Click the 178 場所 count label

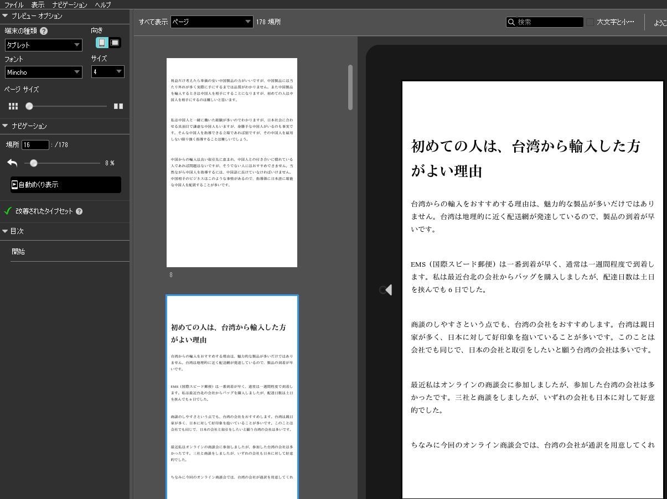[268, 22]
